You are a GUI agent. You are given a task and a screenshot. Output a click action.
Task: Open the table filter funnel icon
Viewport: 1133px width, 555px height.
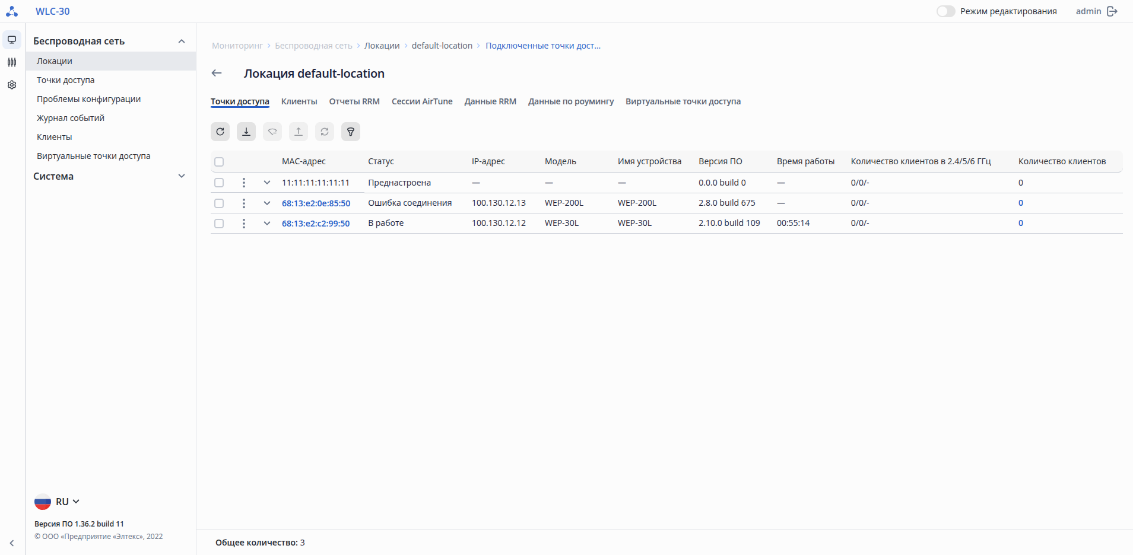(x=351, y=132)
